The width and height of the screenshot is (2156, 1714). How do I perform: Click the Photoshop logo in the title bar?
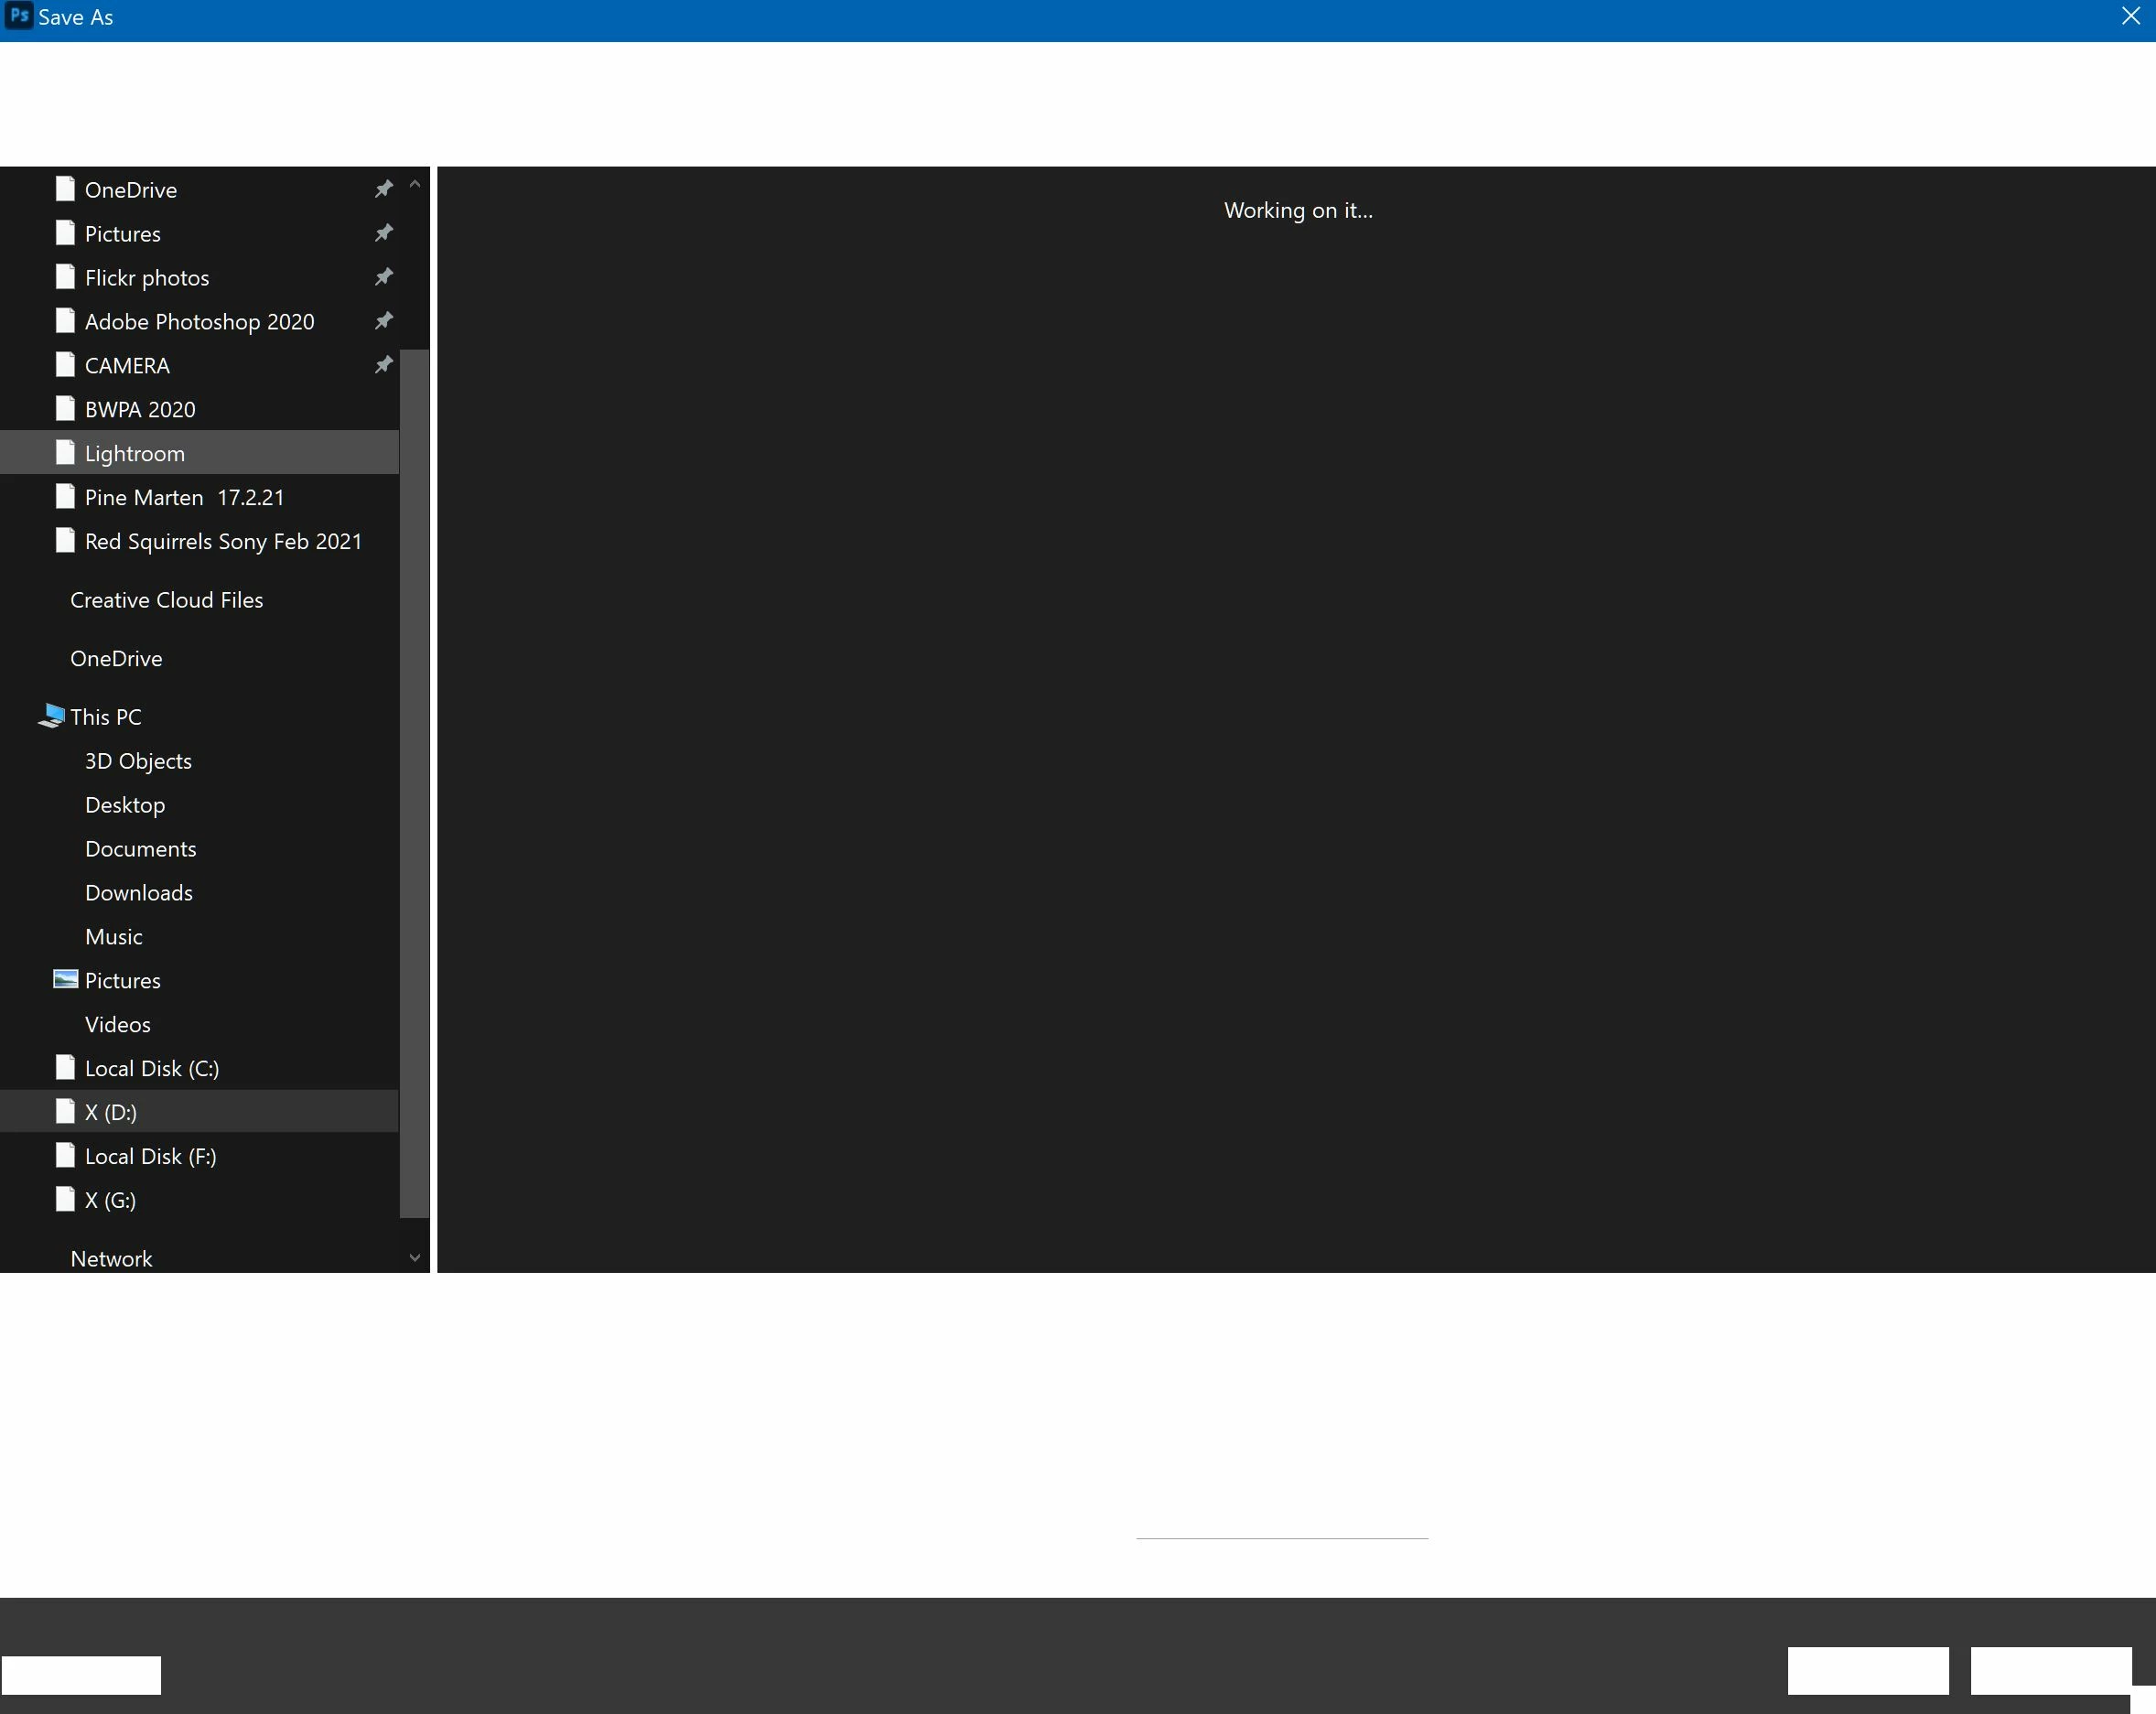(x=18, y=16)
